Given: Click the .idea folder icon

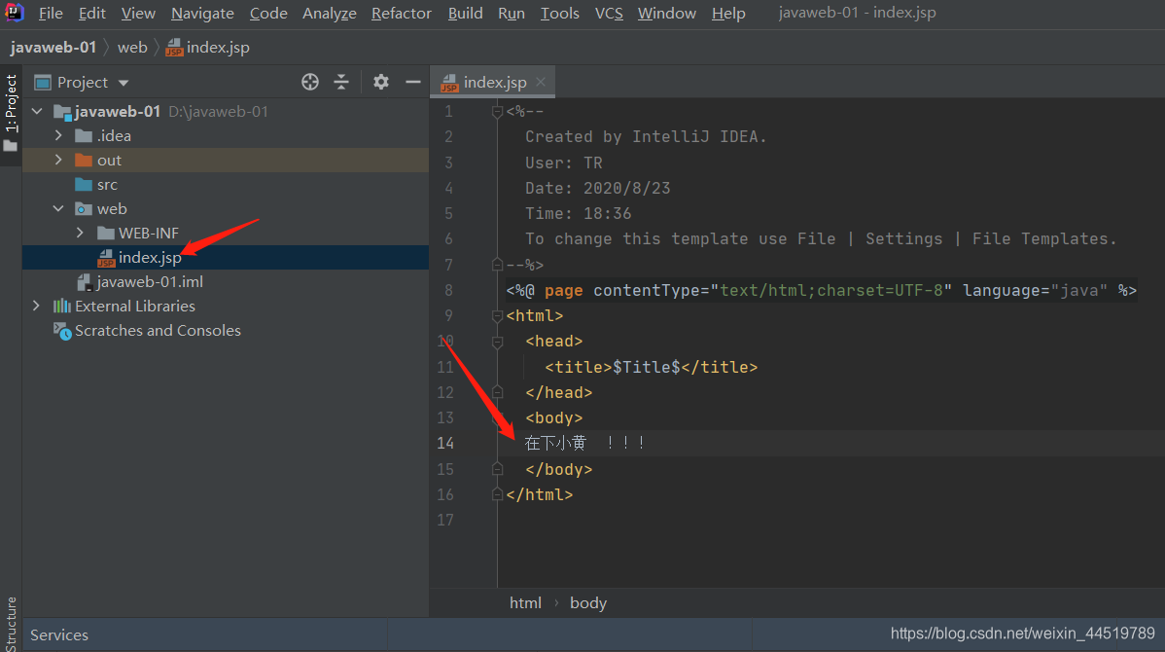Looking at the screenshot, I should [x=84, y=136].
